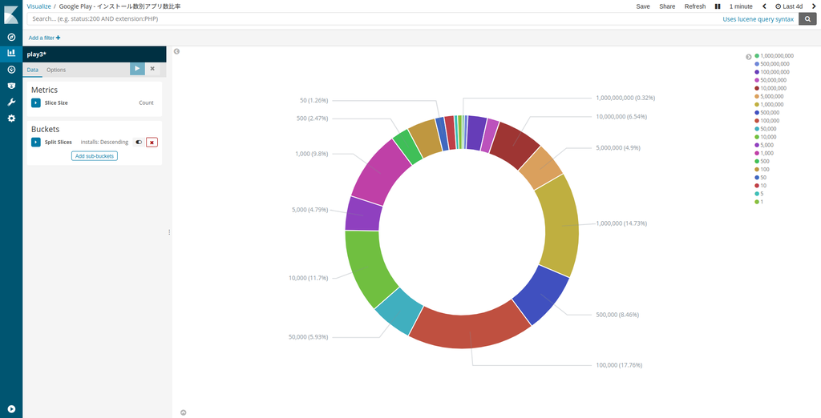The width and height of the screenshot is (821, 418).
Task: Select 1,000,000,000 legend color dot
Action: (x=757, y=55)
